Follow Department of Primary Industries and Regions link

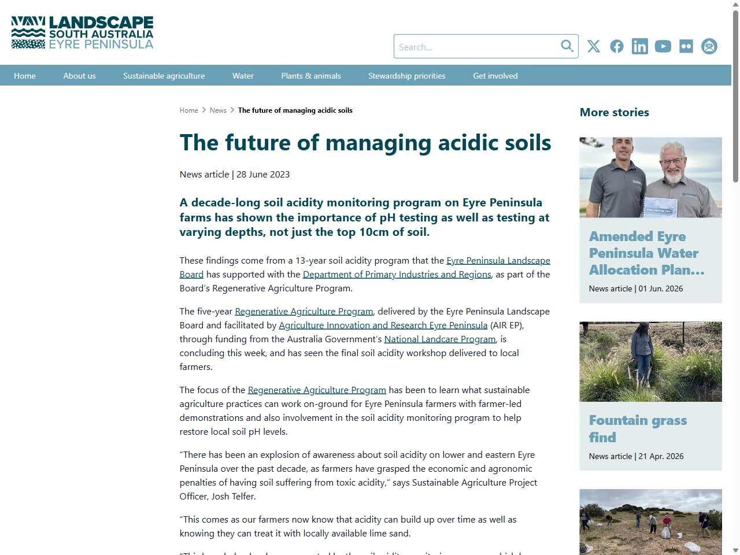[x=397, y=275]
